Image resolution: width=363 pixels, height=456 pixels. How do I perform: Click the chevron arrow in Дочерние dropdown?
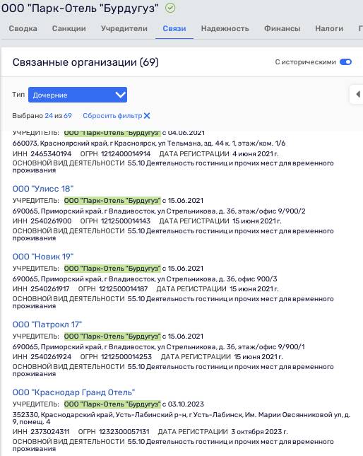point(120,95)
